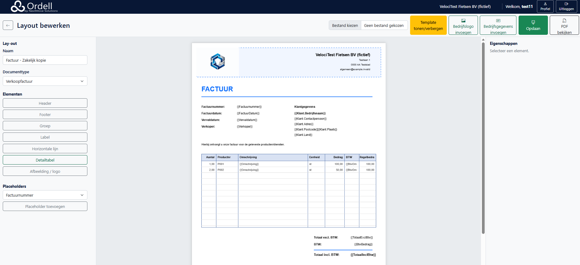Add a Detailtabel element
The width and height of the screenshot is (580, 265).
point(45,160)
